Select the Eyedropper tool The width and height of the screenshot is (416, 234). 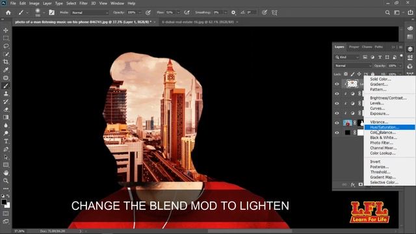click(x=6, y=70)
